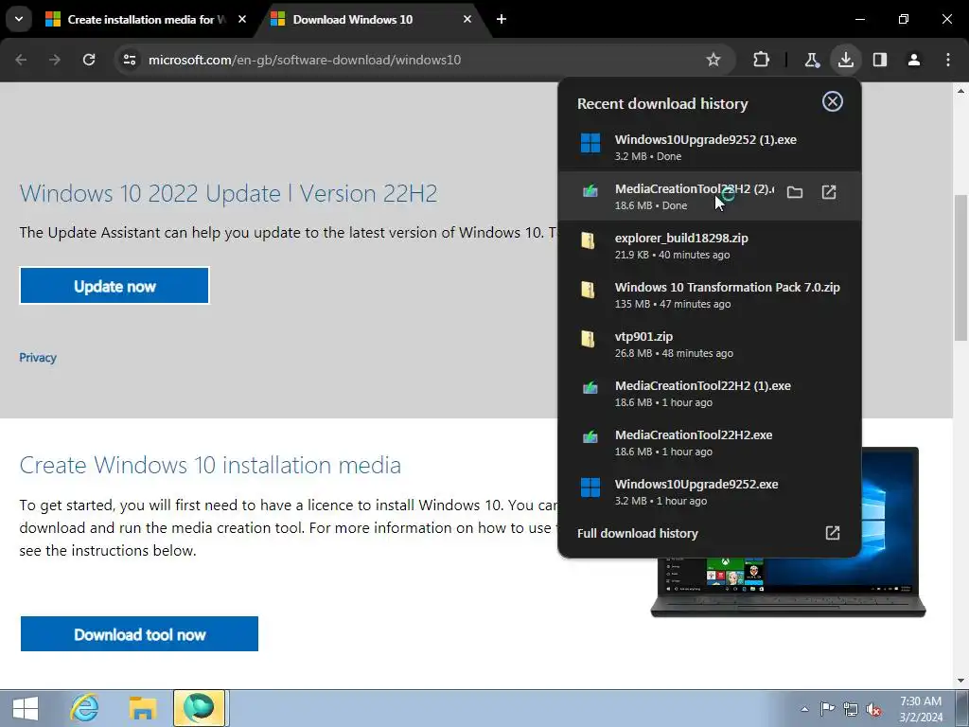Click the Create Windows 10 installation media heading
Image resolution: width=969 pixels, height=727 pixels.
pos(210,465)
